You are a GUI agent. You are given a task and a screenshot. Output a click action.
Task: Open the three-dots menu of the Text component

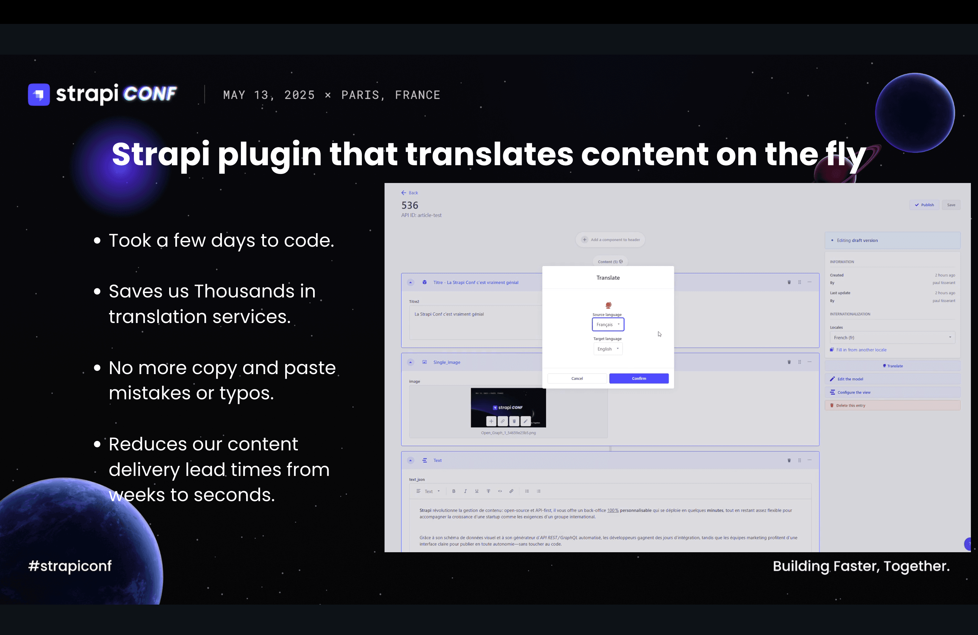click(810, 460)
